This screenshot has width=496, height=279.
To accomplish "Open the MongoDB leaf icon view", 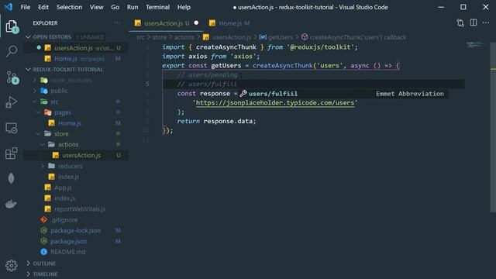I will click(11, 179).
